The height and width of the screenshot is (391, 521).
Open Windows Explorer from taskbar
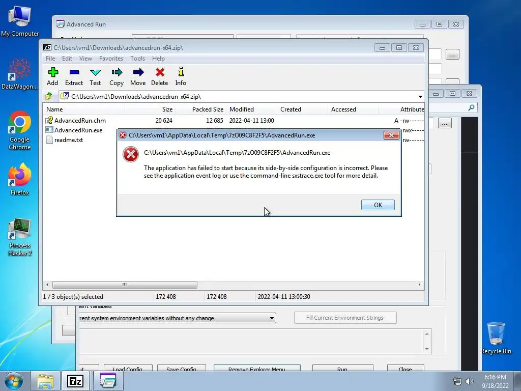45,381
